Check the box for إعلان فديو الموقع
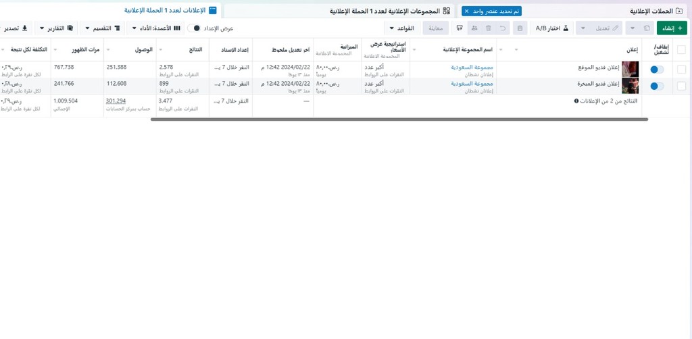 click(681, 69)
